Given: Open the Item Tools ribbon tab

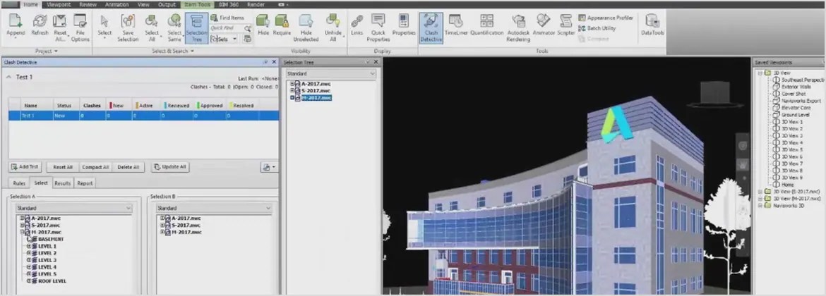Looking at the screenshot, I should 197,4.
